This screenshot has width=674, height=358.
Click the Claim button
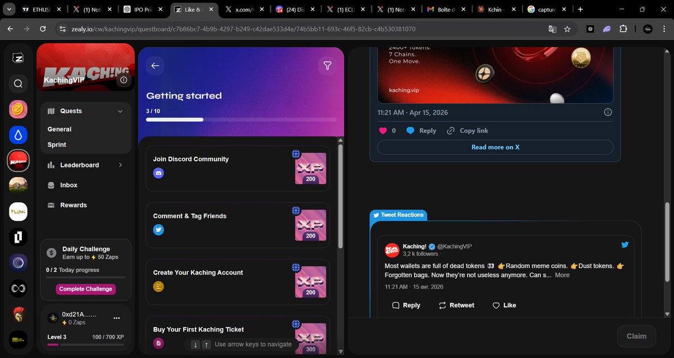pos(636,336)
